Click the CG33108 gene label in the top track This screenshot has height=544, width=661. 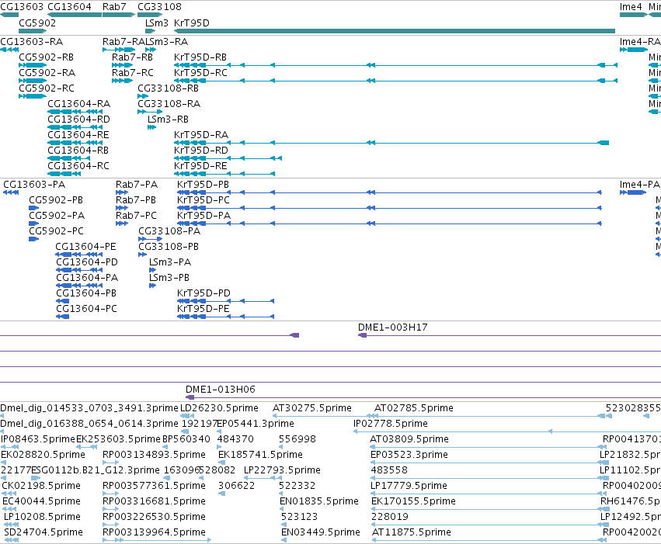(159, 7)
